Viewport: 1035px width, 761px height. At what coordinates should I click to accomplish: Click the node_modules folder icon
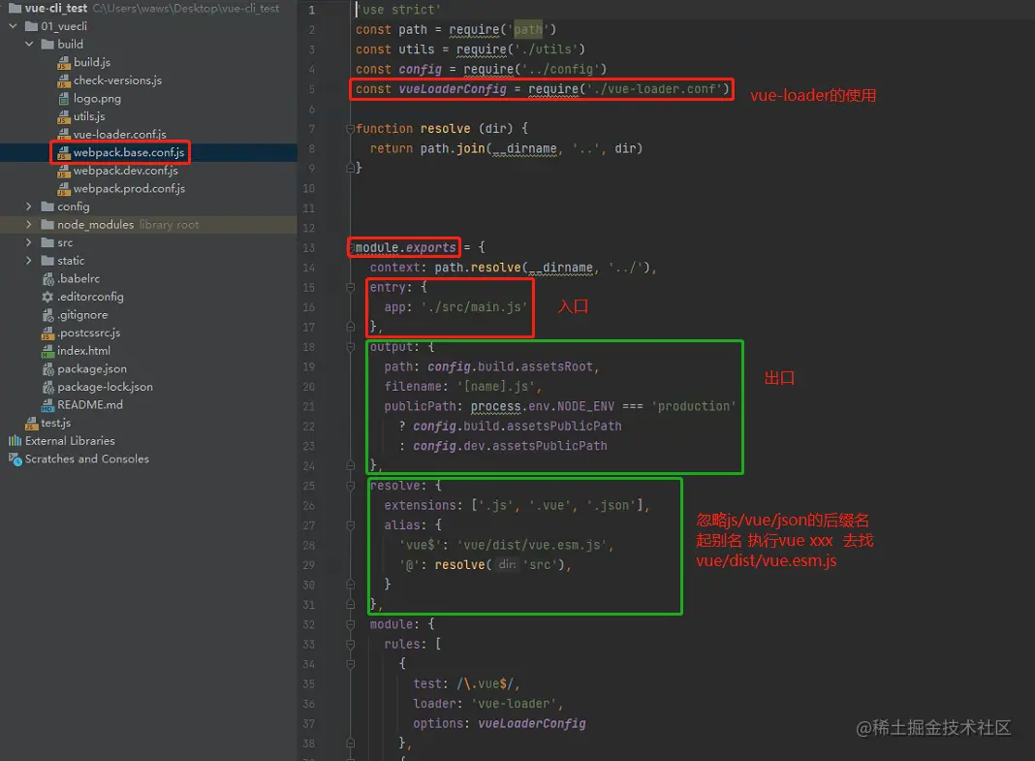click(47, 225)
